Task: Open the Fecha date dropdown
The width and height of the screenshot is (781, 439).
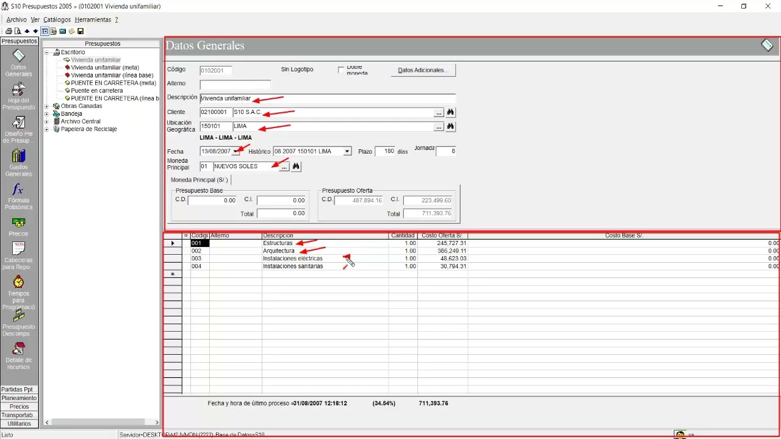Action: point(236,151)
